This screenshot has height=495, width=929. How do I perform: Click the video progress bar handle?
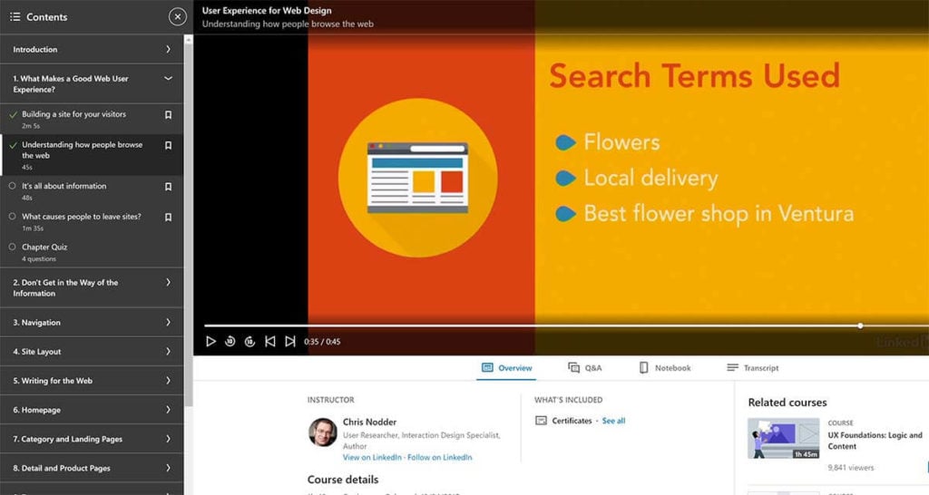click(860, 325)
